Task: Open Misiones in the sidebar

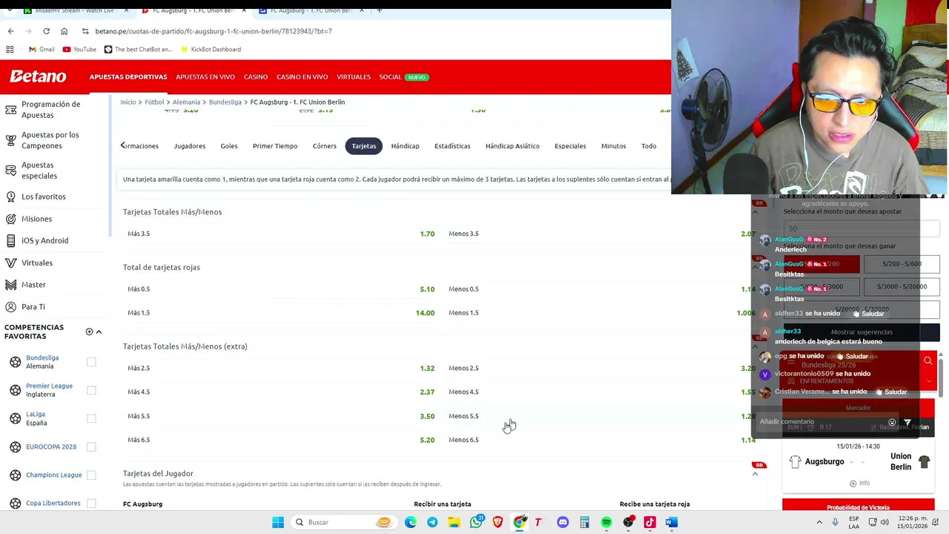Action: (36, 219)
